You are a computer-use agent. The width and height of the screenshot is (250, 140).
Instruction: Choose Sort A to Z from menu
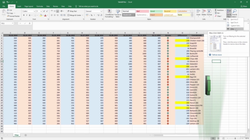pyautogui.click(x=234, y=19)
